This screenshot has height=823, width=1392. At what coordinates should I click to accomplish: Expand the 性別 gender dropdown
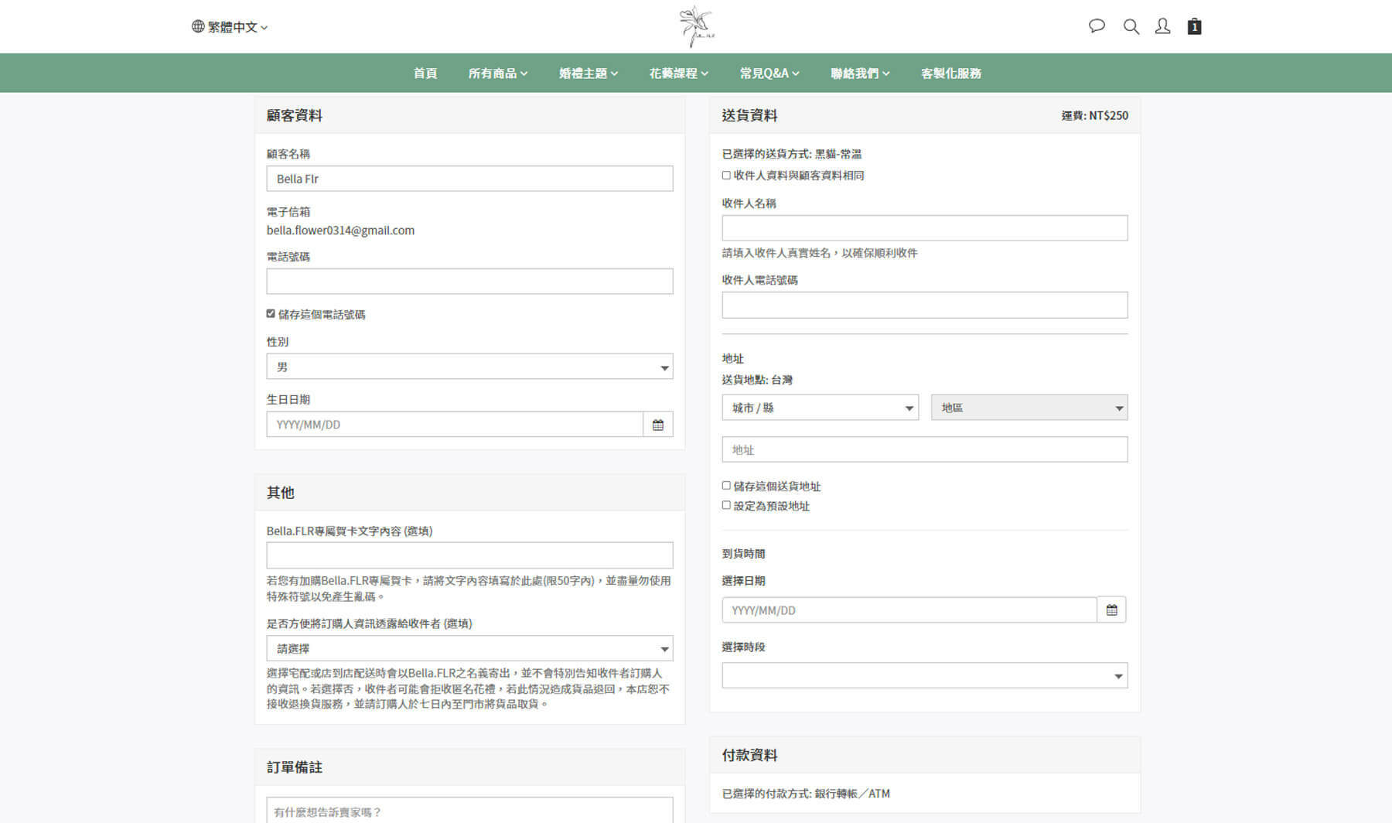[469, 367]
